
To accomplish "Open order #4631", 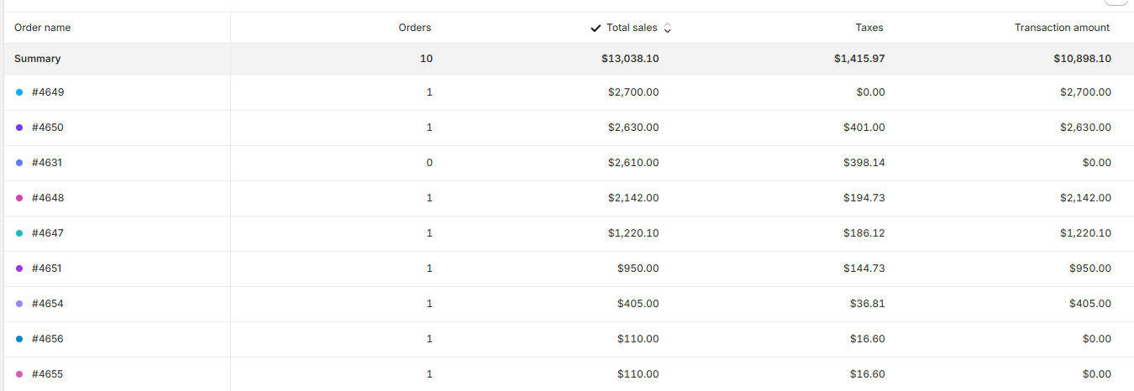I will click(47, 163).
